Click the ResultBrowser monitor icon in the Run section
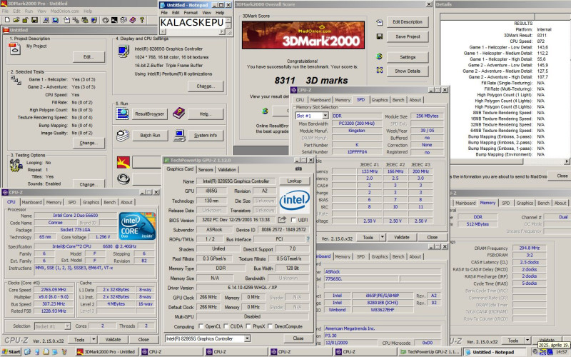This screenshot has height=357, width=571. point(122,114)
